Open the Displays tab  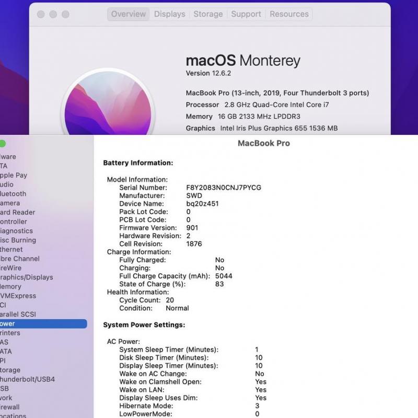(x=169, y=14)
